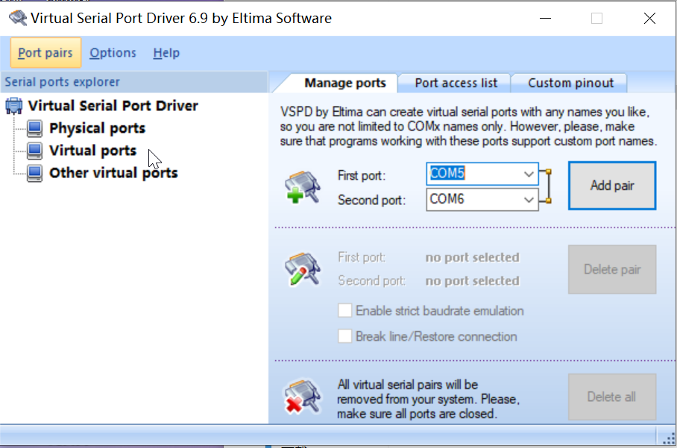
Task: Click the edit pair connector icon with pencil
Action: tap(302, 269)
